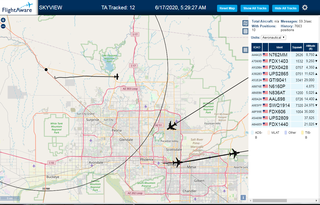This screenshot has height=205, width=320.
Task: Toggle the grid overlay icon
Action: pyautogui.click(x=245, y=31)
